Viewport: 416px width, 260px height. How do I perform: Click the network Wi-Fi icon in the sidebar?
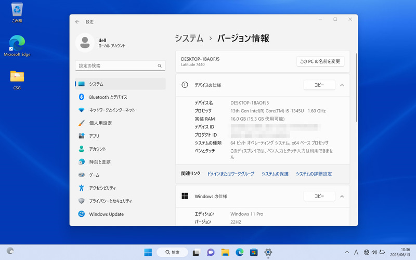[82, 110]
